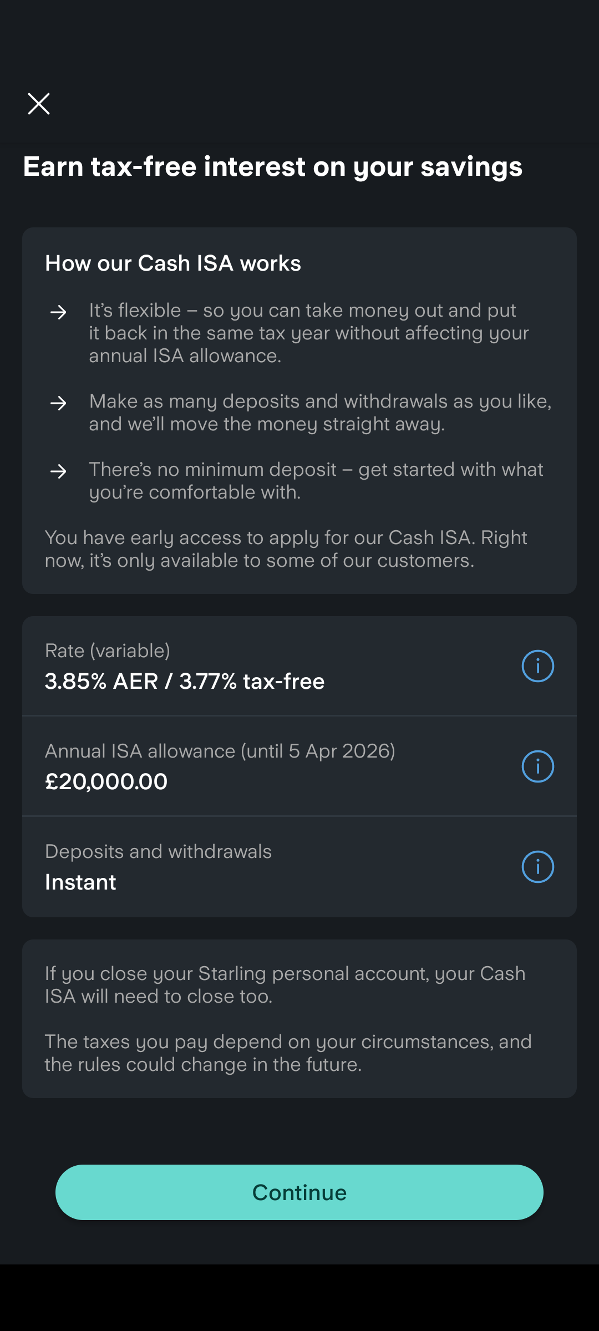599x1331 pixels.
Task: Tap info icon for Deposits and withdrawals
Action: 537,866
